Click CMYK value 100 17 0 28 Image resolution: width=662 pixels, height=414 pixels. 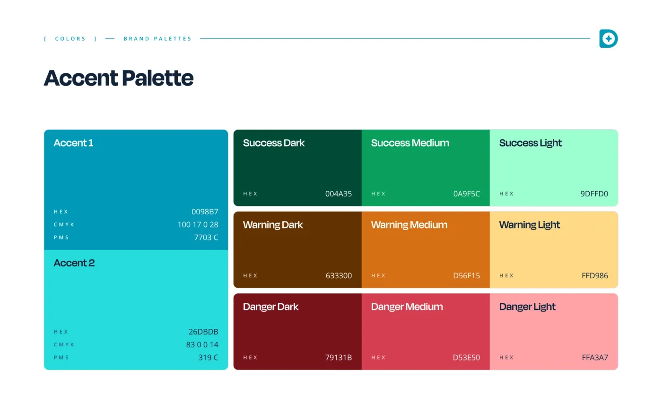[198, 224]
